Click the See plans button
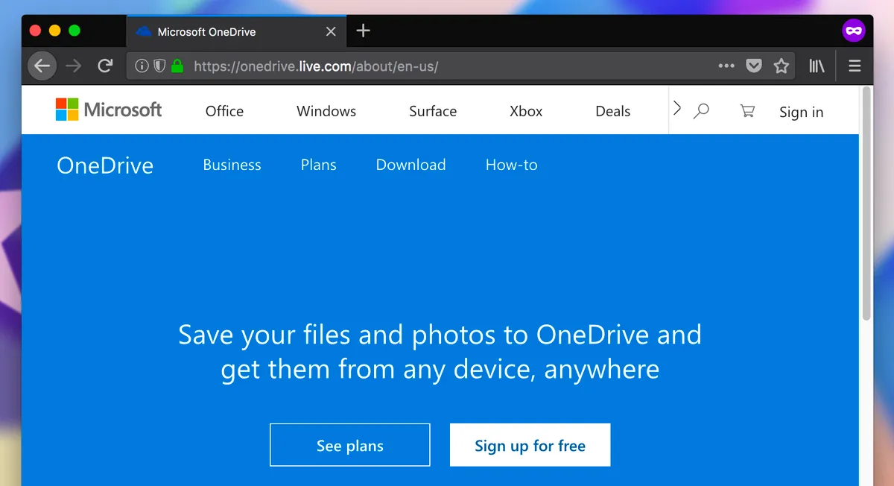The width and height of the screenshot is (894, 486). pyautogui.click(x=350, y=445)
